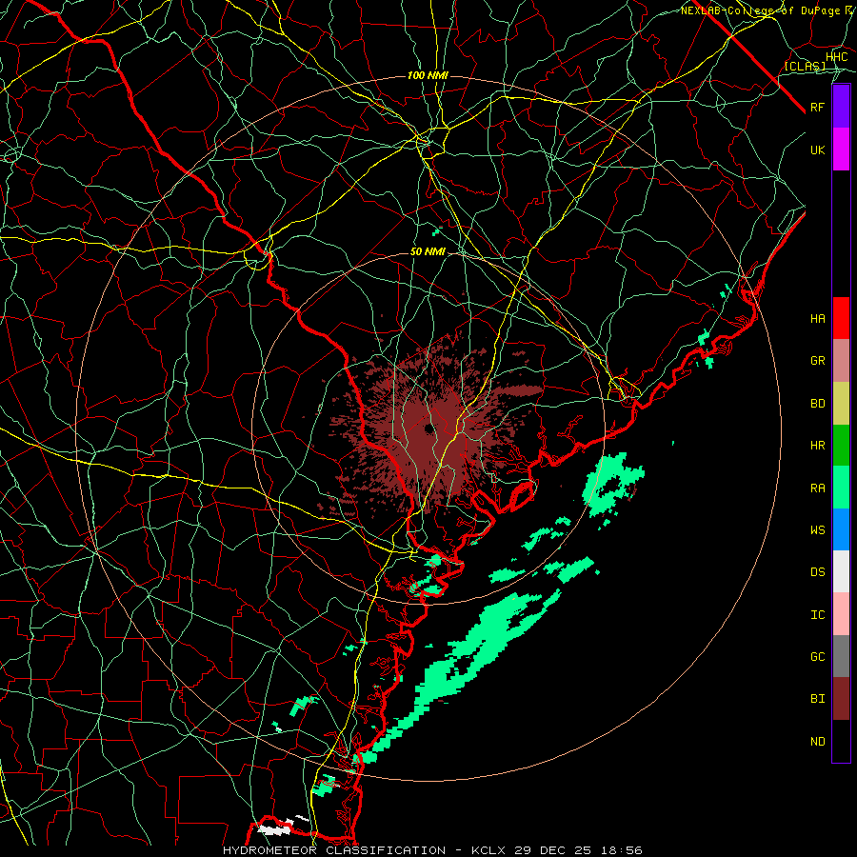Click the BI dark red legend swatch
This screenshot has height=857, width=857.
click(841, 699)
